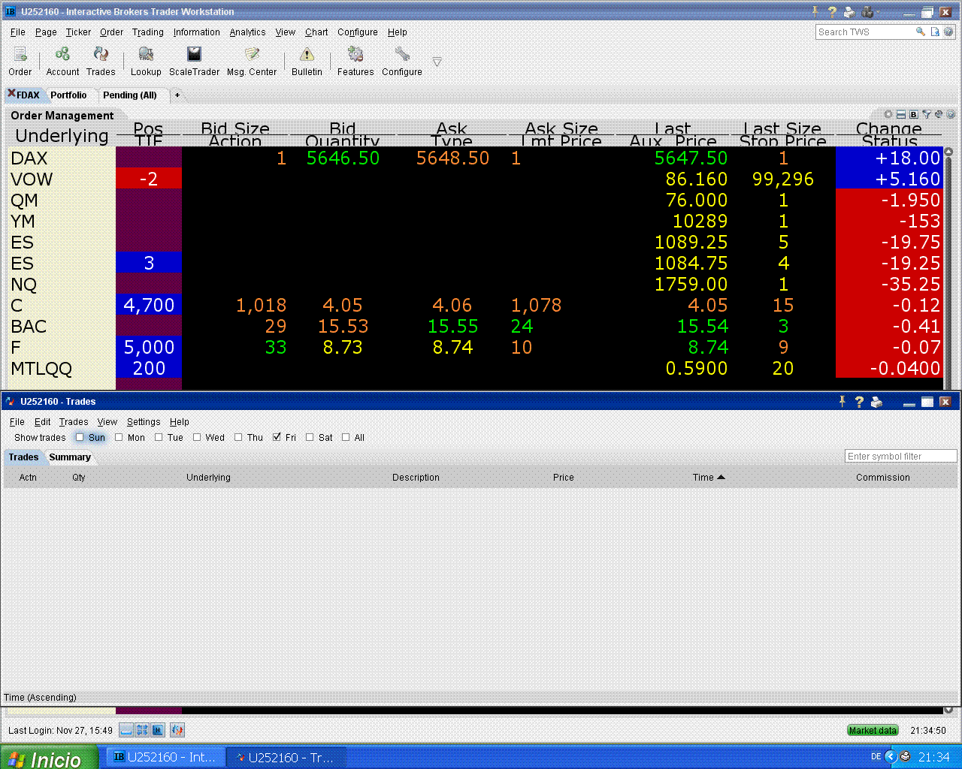The width and height of the screenshot is (962, 769).
Task: Click the gear icon in Order Management header
Action: pyautogui.click(x=888, y=115)
